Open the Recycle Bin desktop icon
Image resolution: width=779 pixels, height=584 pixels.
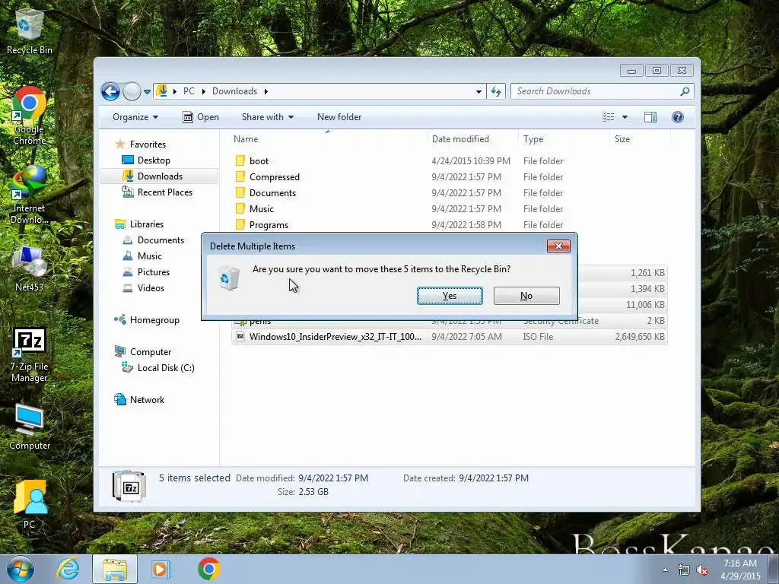pos(30,30)
